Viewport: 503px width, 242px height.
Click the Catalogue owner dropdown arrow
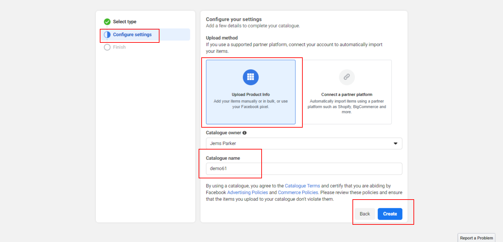pyautogui.click(x=395, y=144)
